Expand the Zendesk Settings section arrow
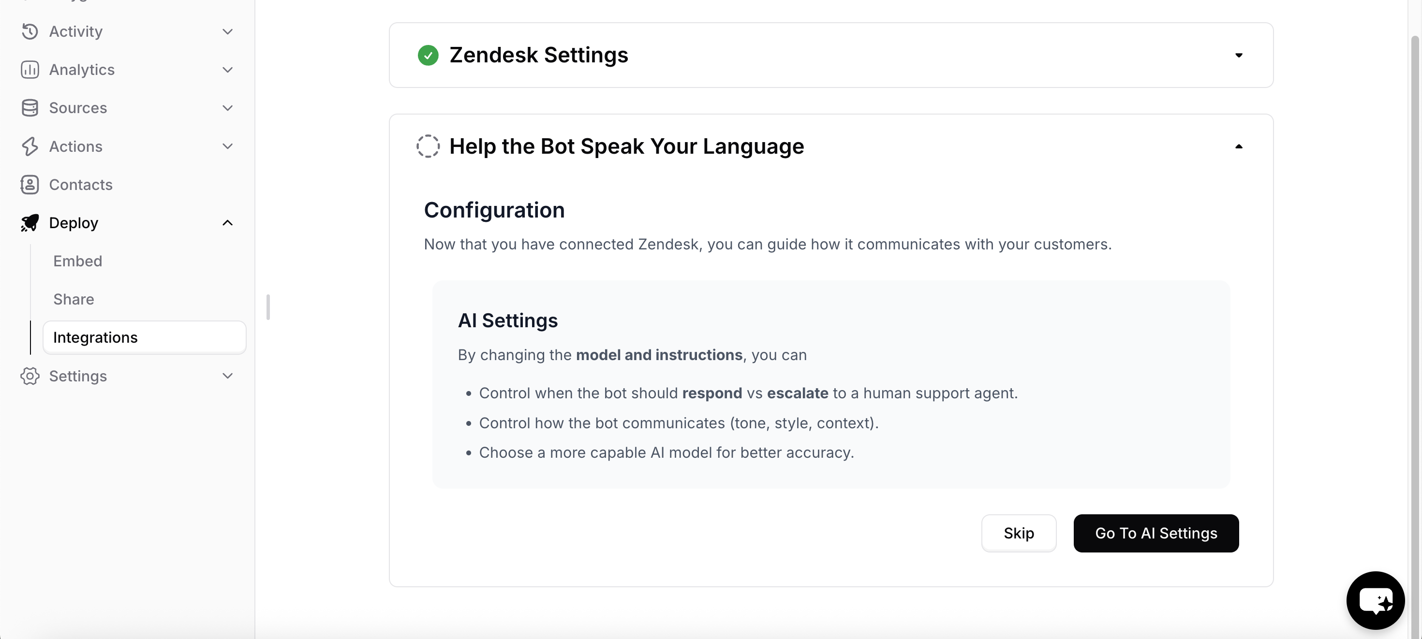 coord(1239,55)
